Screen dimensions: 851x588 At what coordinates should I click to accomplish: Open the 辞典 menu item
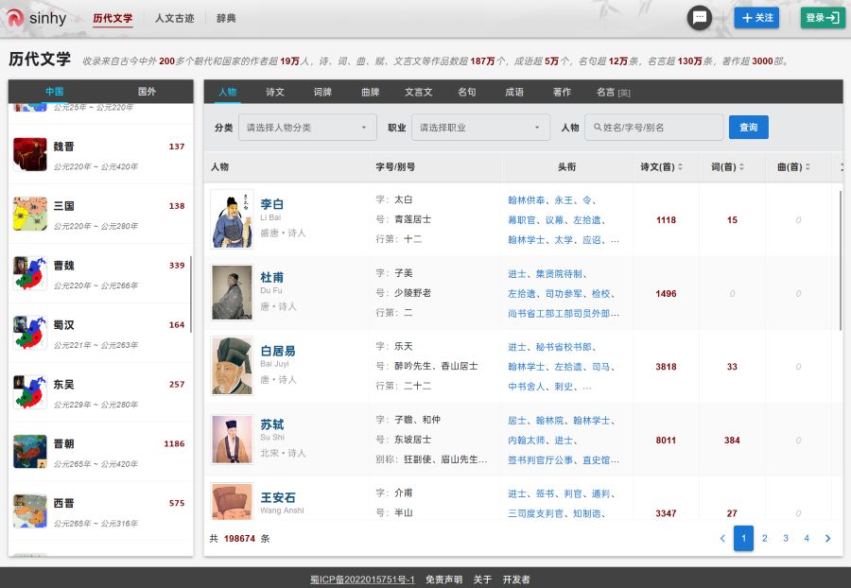pyautogui.click(x=227, y=18)
